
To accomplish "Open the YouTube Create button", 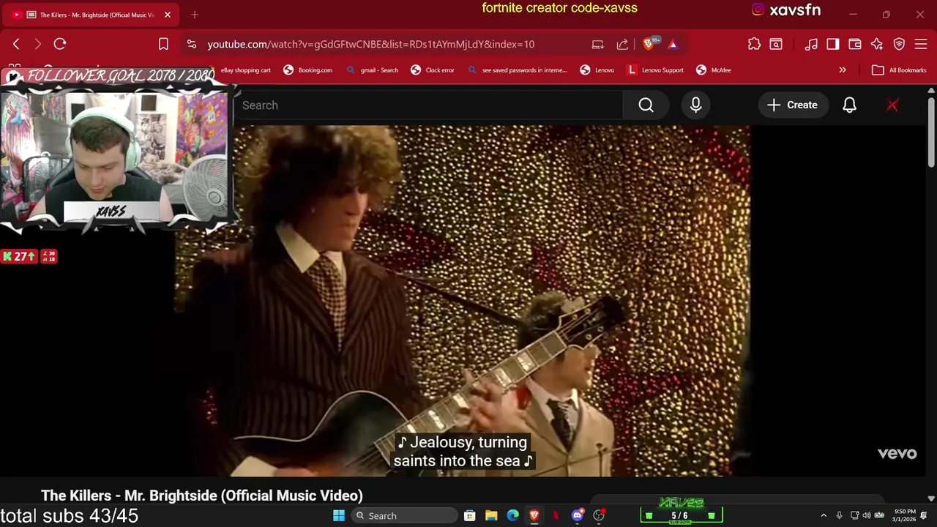I will pyautogui.click(x=793, y=105).
